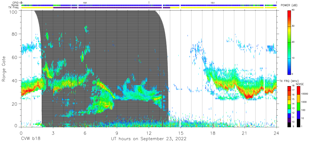Click the 13 label on the TX frequency legend
The image size is (311, 144).
coord(294,108)
